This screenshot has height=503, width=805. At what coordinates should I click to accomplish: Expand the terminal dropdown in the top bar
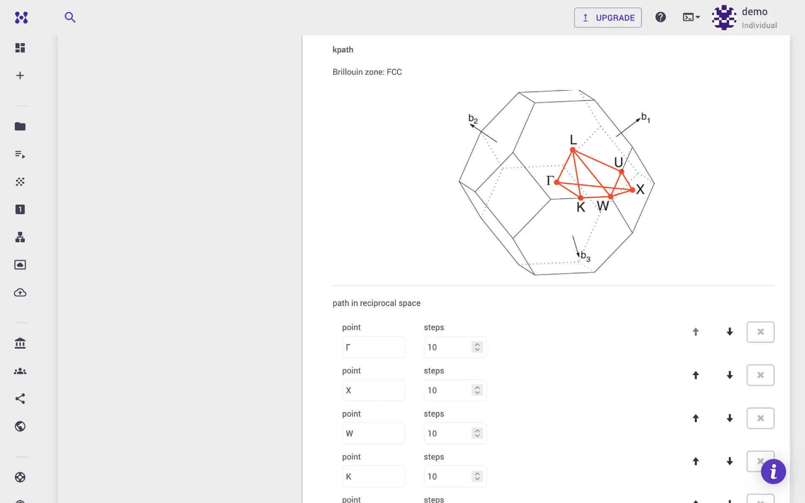(691, 17)
